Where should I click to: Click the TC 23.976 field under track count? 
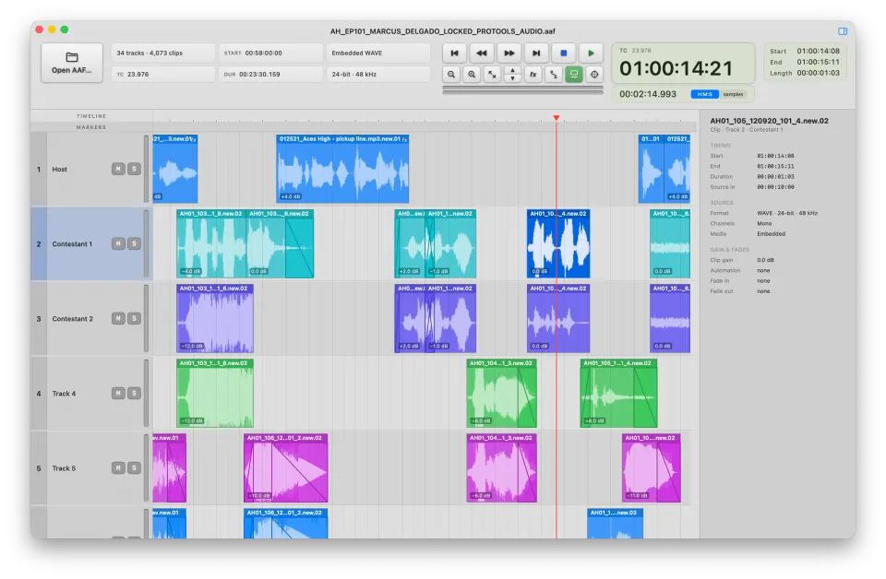(162, 75)
